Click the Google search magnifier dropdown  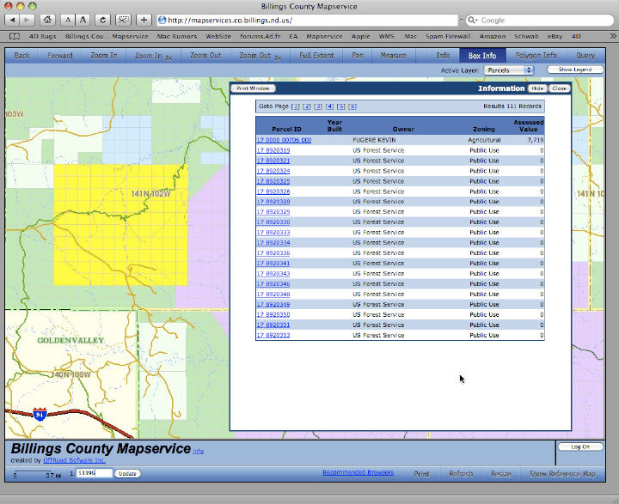click(473, 21)
